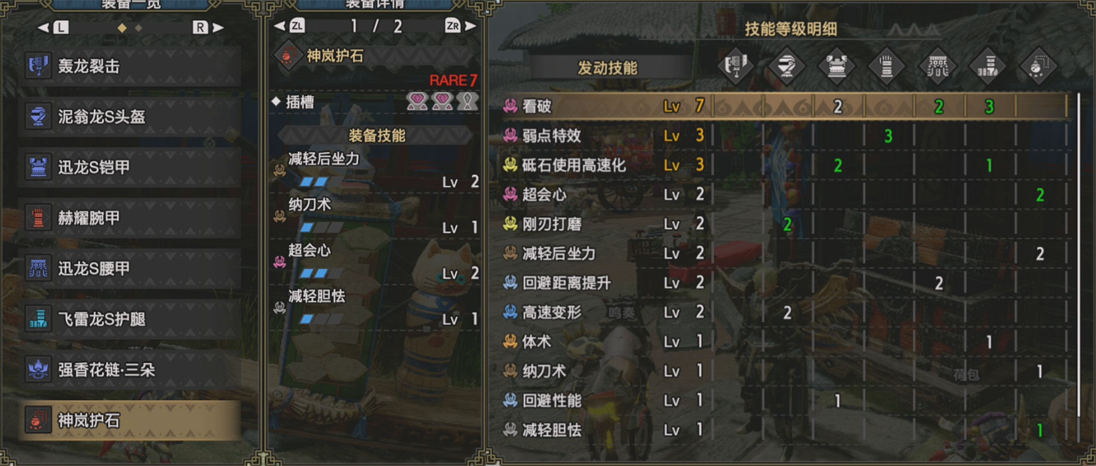Select the first filled decoration slot

point(417,101)
